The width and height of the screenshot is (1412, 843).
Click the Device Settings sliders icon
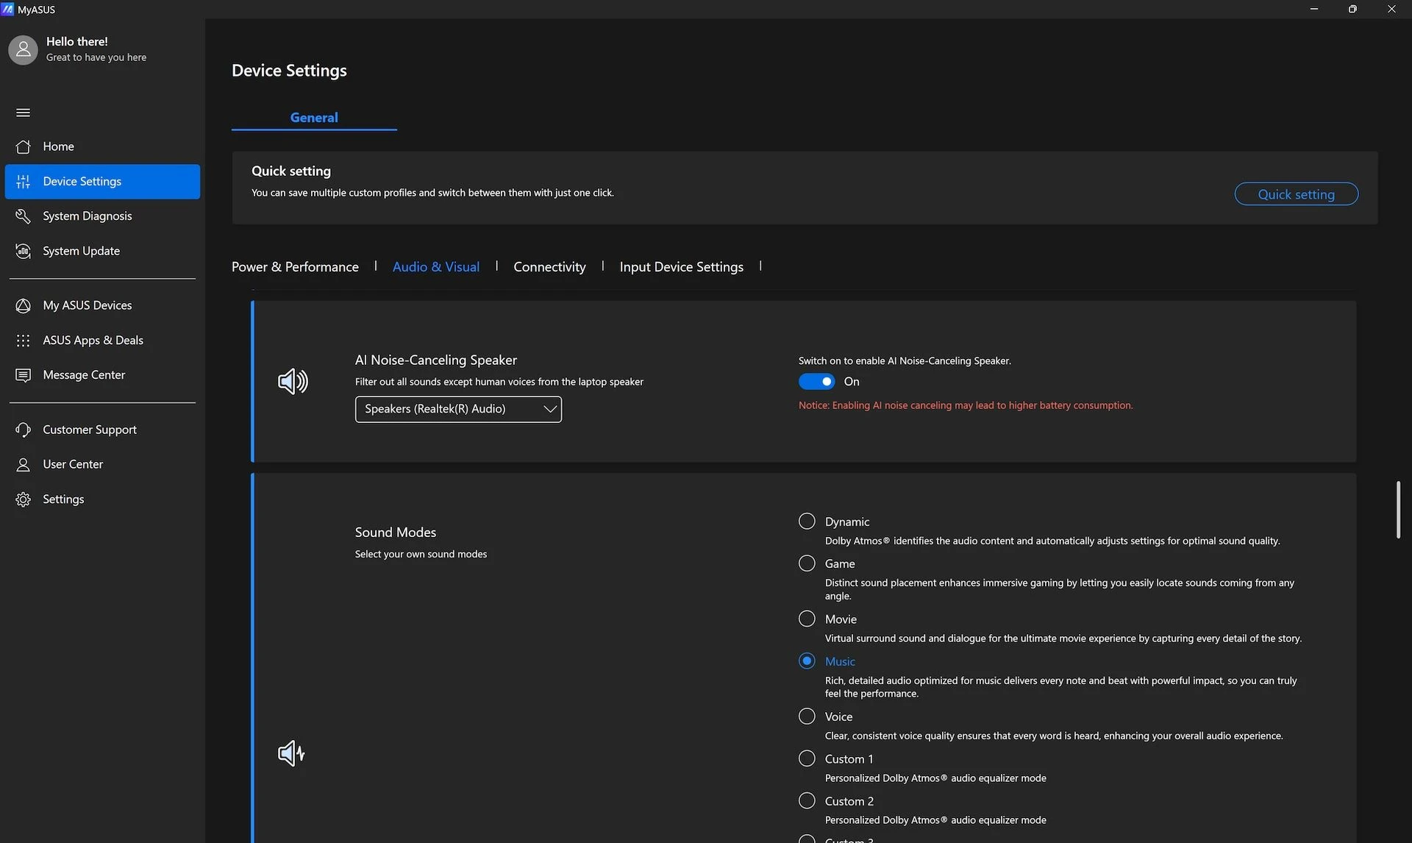pos(23,182)
